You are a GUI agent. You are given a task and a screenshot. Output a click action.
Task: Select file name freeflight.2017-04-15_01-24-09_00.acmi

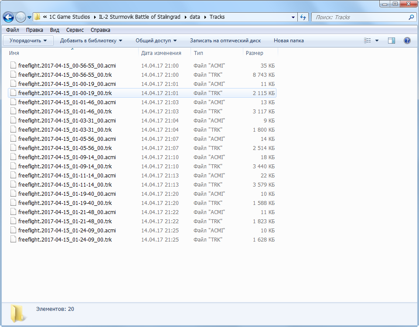[x=67, y=230]
